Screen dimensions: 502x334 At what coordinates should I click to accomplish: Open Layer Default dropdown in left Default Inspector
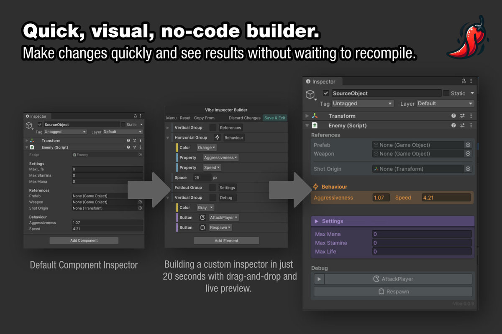click(123, 132)
